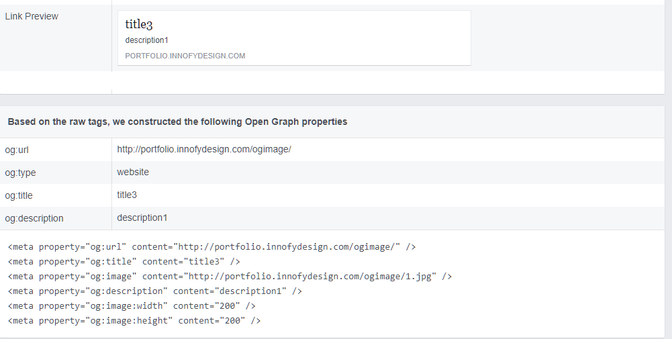This screenshot has height=339, width=672.
Task: Click the og:url value portfolio.innofydesign.com/ogimage/ in table
Action: 203,150
